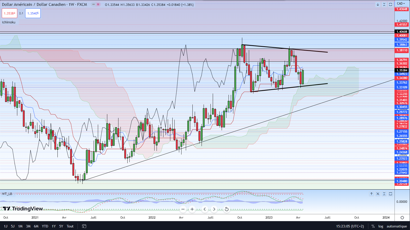This screenshot has width=410, height=230.
Task: Zoom in the chart with plus button
Action: pyautogui.click(x=192, y=209)
